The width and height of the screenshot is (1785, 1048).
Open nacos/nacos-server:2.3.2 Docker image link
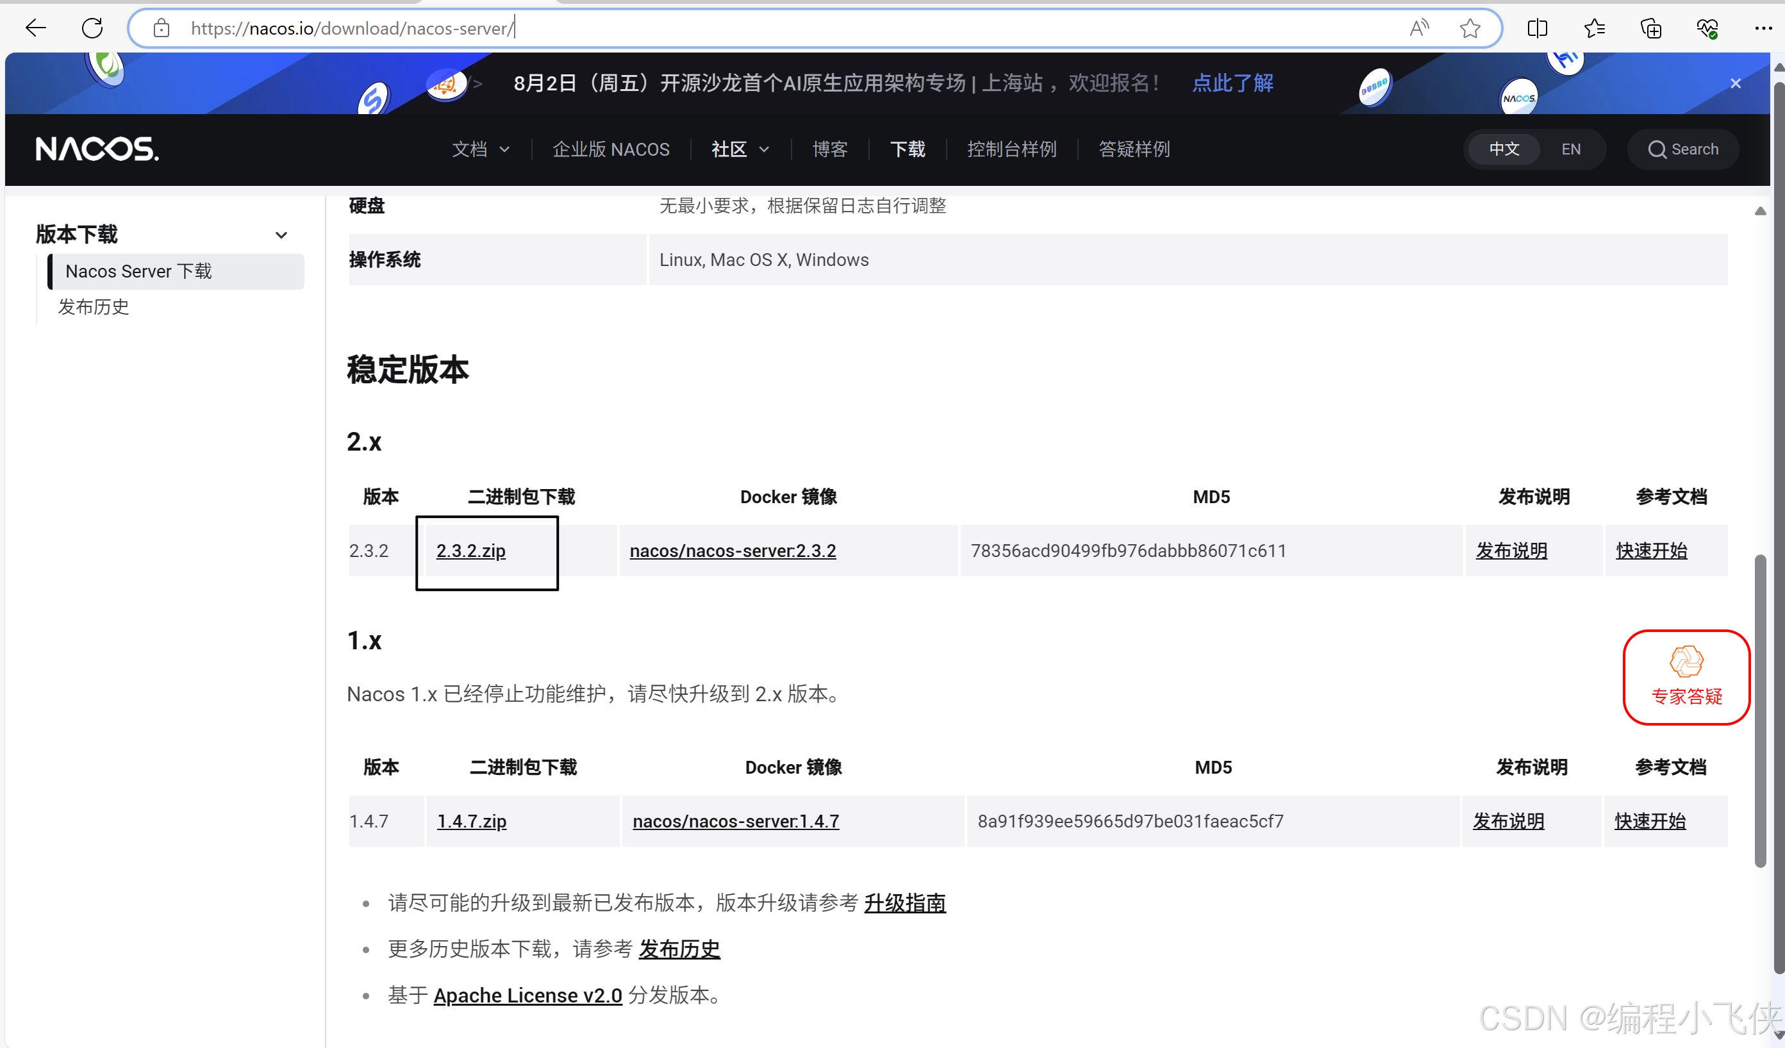[733, 551]
